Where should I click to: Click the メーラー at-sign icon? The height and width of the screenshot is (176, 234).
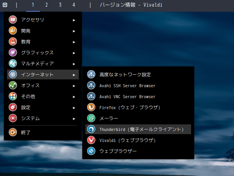click(x=91, y=118)
